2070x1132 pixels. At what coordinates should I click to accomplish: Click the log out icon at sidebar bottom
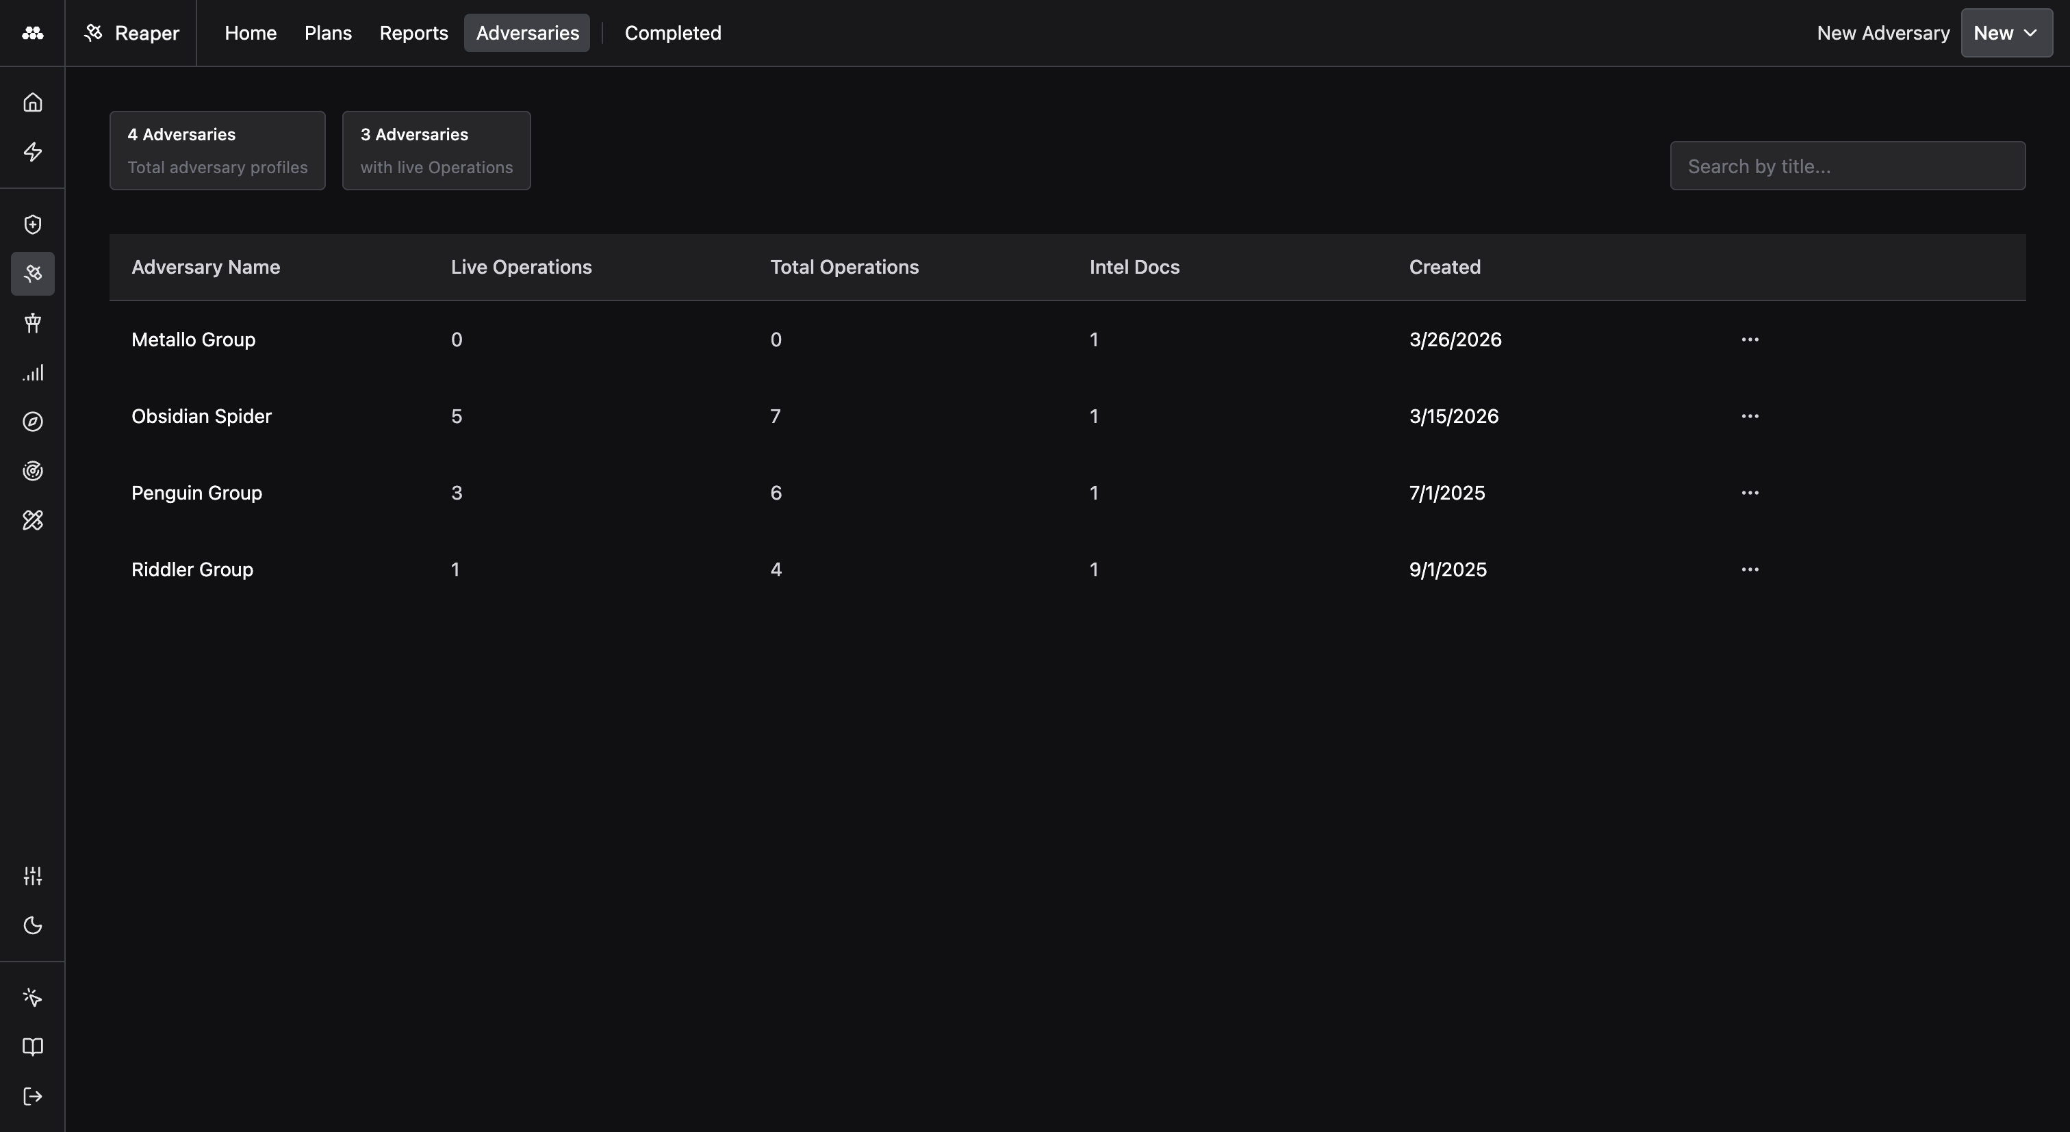pos(32,1096)
